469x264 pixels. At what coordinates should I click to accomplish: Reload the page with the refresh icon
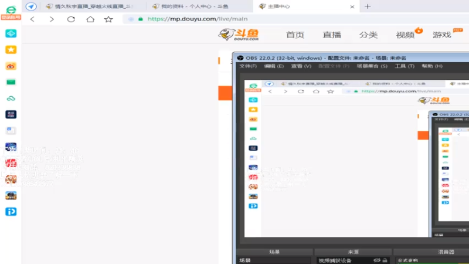click(71, 19)
